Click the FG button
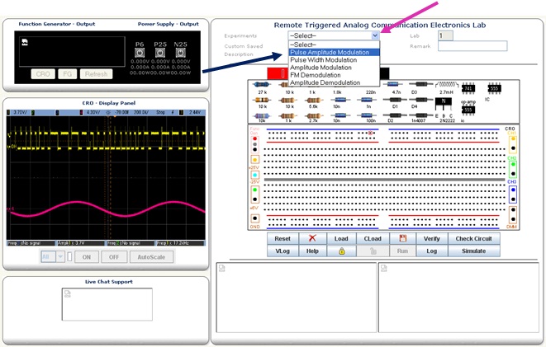546x347 pixels. 67,74
